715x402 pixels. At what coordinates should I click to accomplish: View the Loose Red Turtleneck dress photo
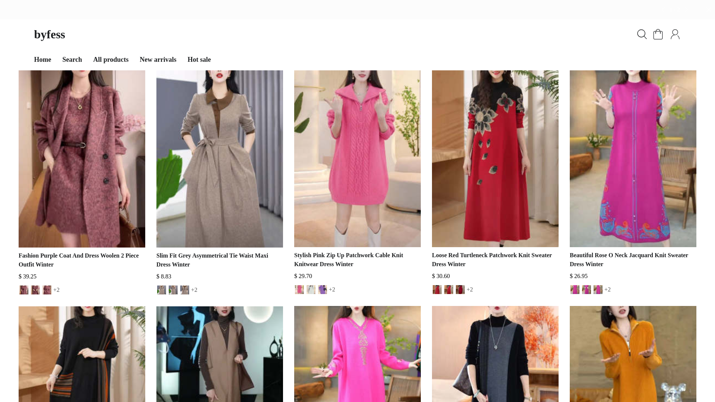(495, 159)
